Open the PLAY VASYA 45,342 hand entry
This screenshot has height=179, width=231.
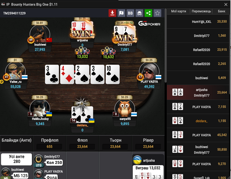198,135
